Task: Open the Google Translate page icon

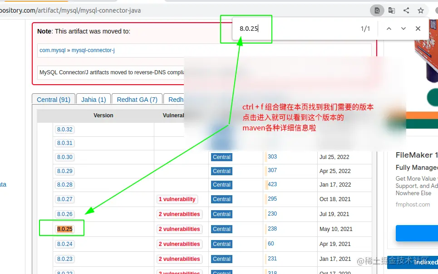Action: coord(391,10)
